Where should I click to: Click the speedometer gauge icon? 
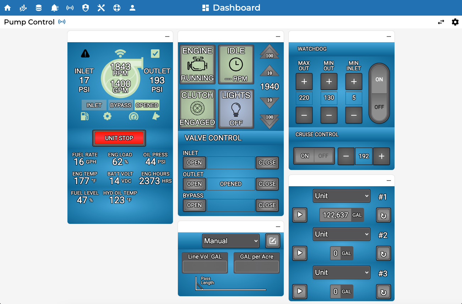click(134, 116)
